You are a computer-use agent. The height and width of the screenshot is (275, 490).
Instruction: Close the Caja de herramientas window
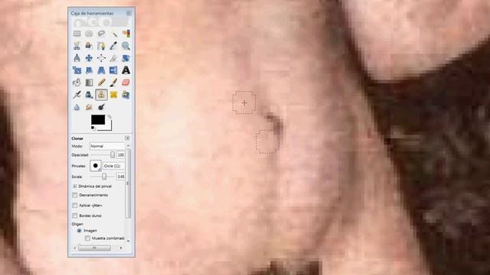[129, 13]
